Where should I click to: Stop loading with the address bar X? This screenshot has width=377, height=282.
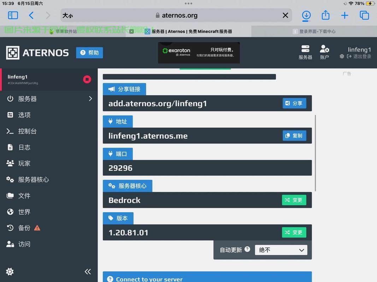(x=285, y=16)
